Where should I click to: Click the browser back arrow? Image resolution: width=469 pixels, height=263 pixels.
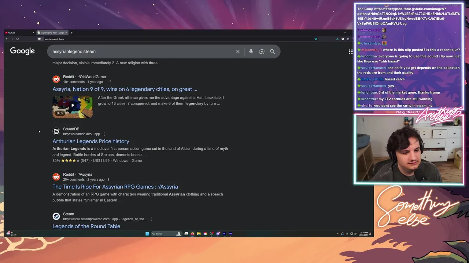click(x=7, y=39)
